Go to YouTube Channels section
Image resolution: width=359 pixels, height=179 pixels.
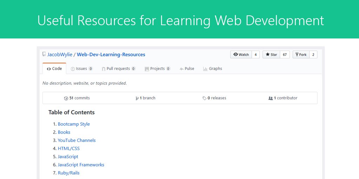pyautogui.click(x=77, y=140)
